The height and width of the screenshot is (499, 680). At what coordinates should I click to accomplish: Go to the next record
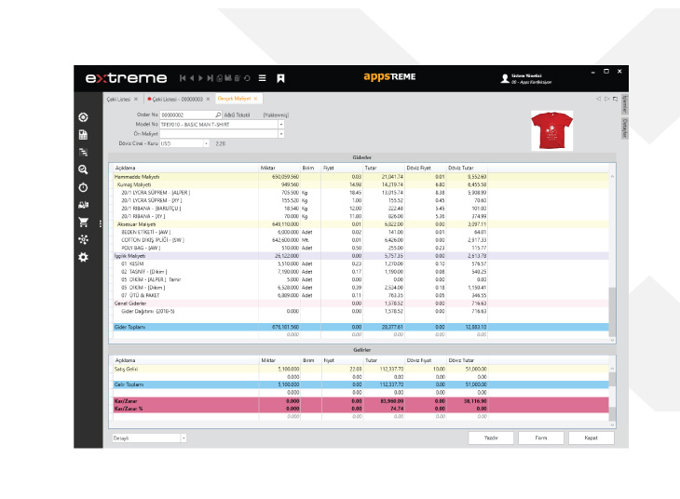tap(200, 78)
